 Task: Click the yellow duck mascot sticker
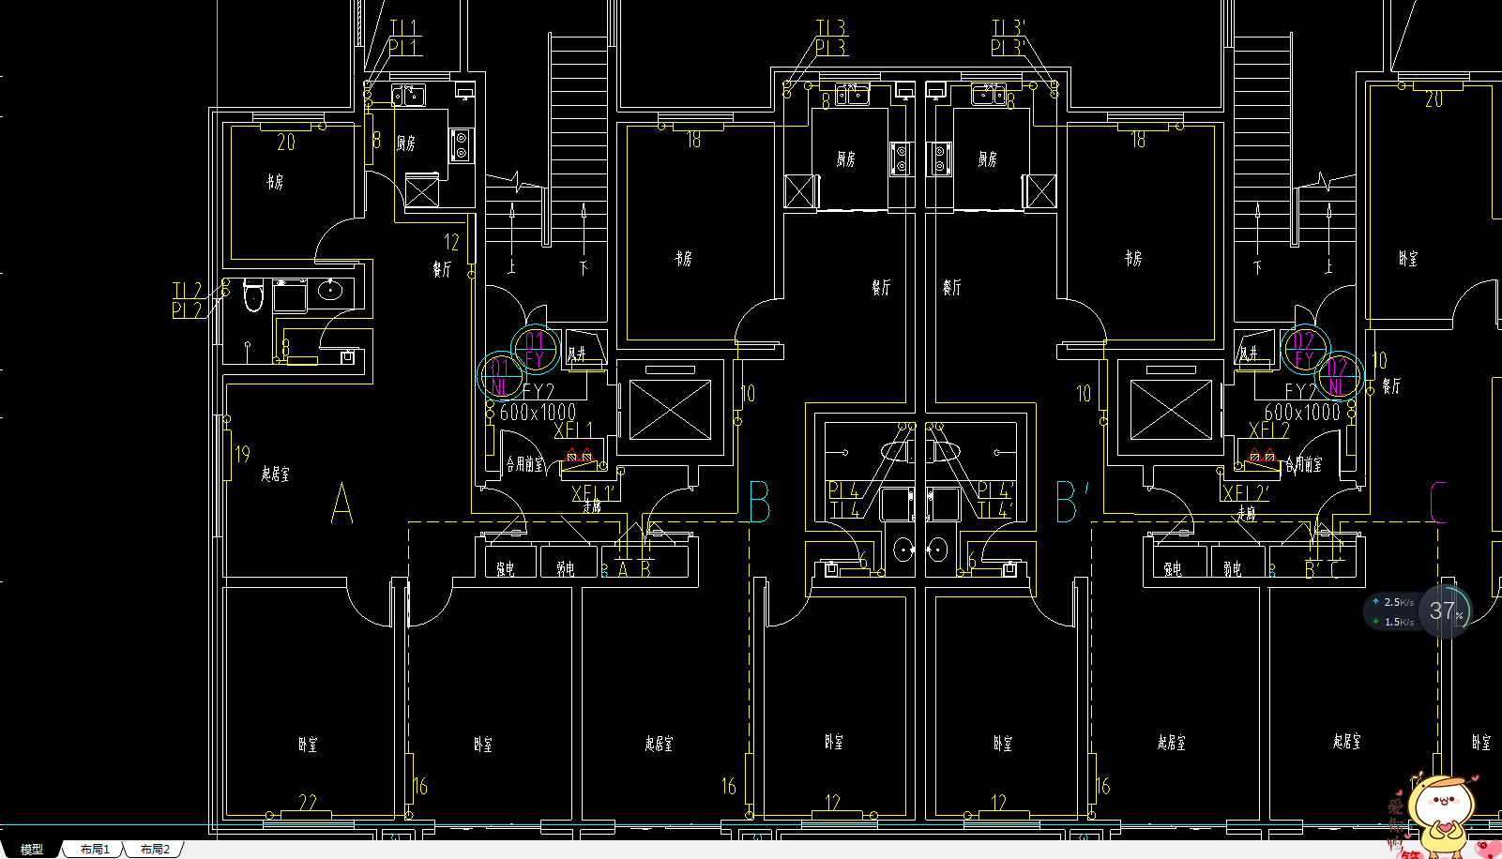tap(1442, 814)
